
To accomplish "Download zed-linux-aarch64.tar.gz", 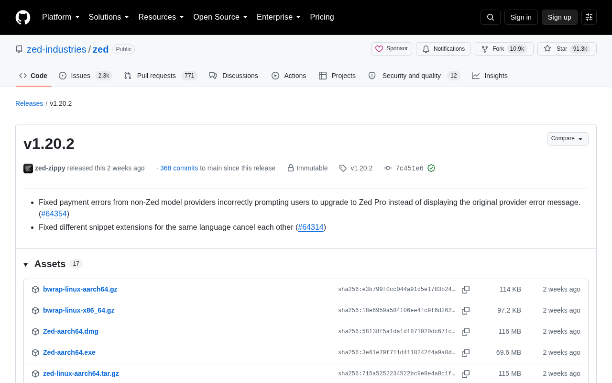I will click(x=81, y=373).
